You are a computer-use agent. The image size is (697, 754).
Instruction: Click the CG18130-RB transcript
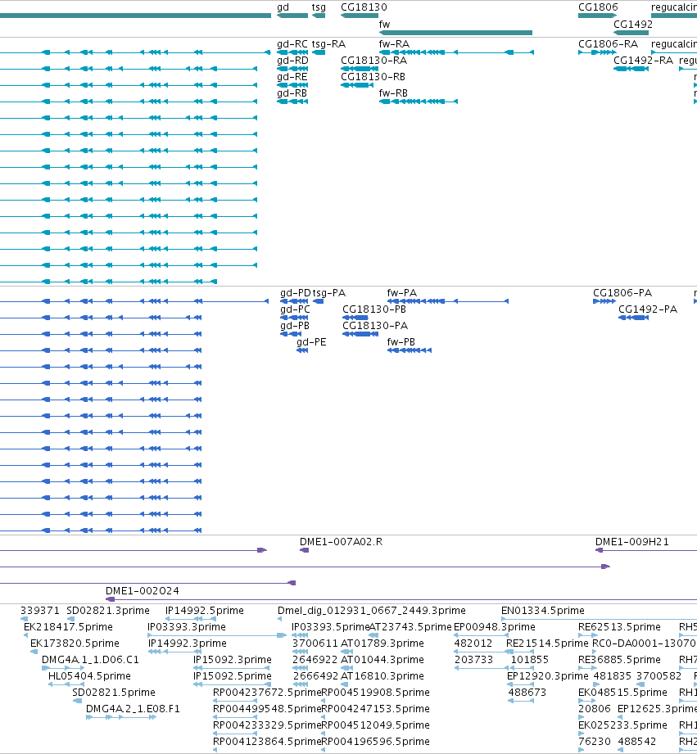click(357, 85)
